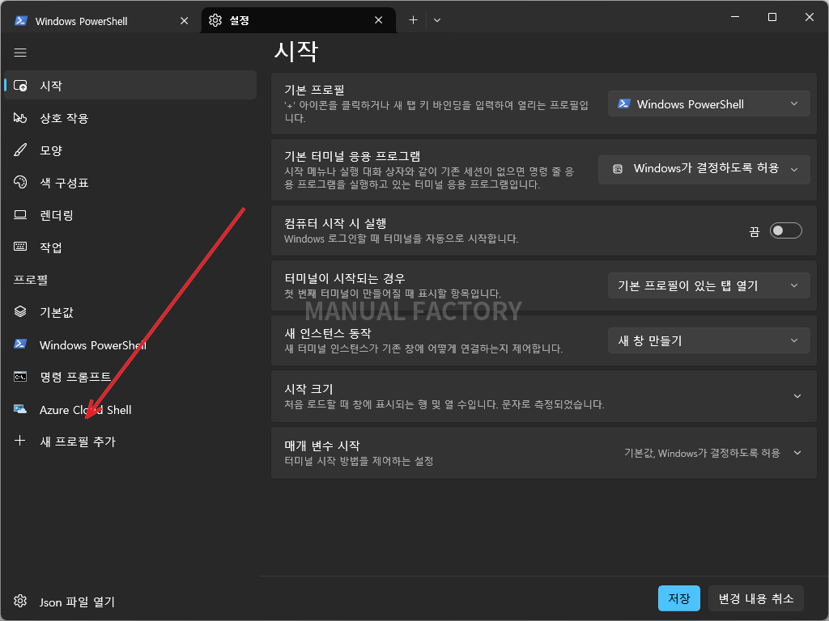
Task: Open the 작업 actions page
Action: click(130, 247)
